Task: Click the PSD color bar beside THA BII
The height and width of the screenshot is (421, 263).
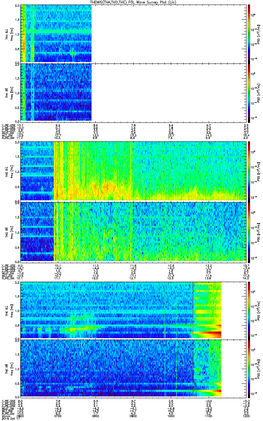Action: (249, 92)
